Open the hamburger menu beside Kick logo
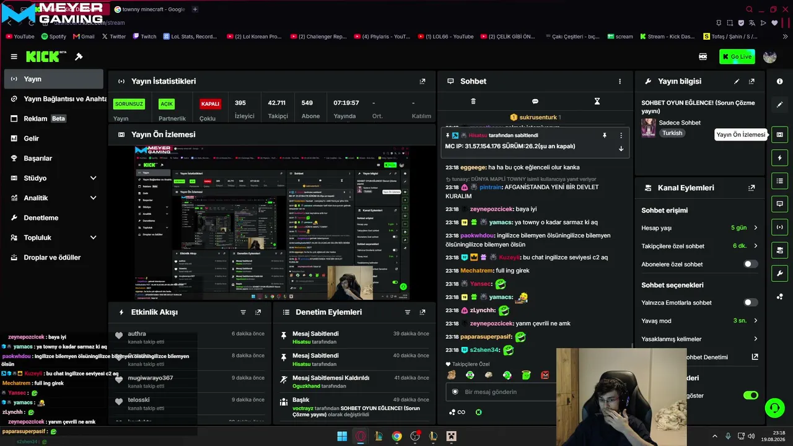 tap(14, 56)
